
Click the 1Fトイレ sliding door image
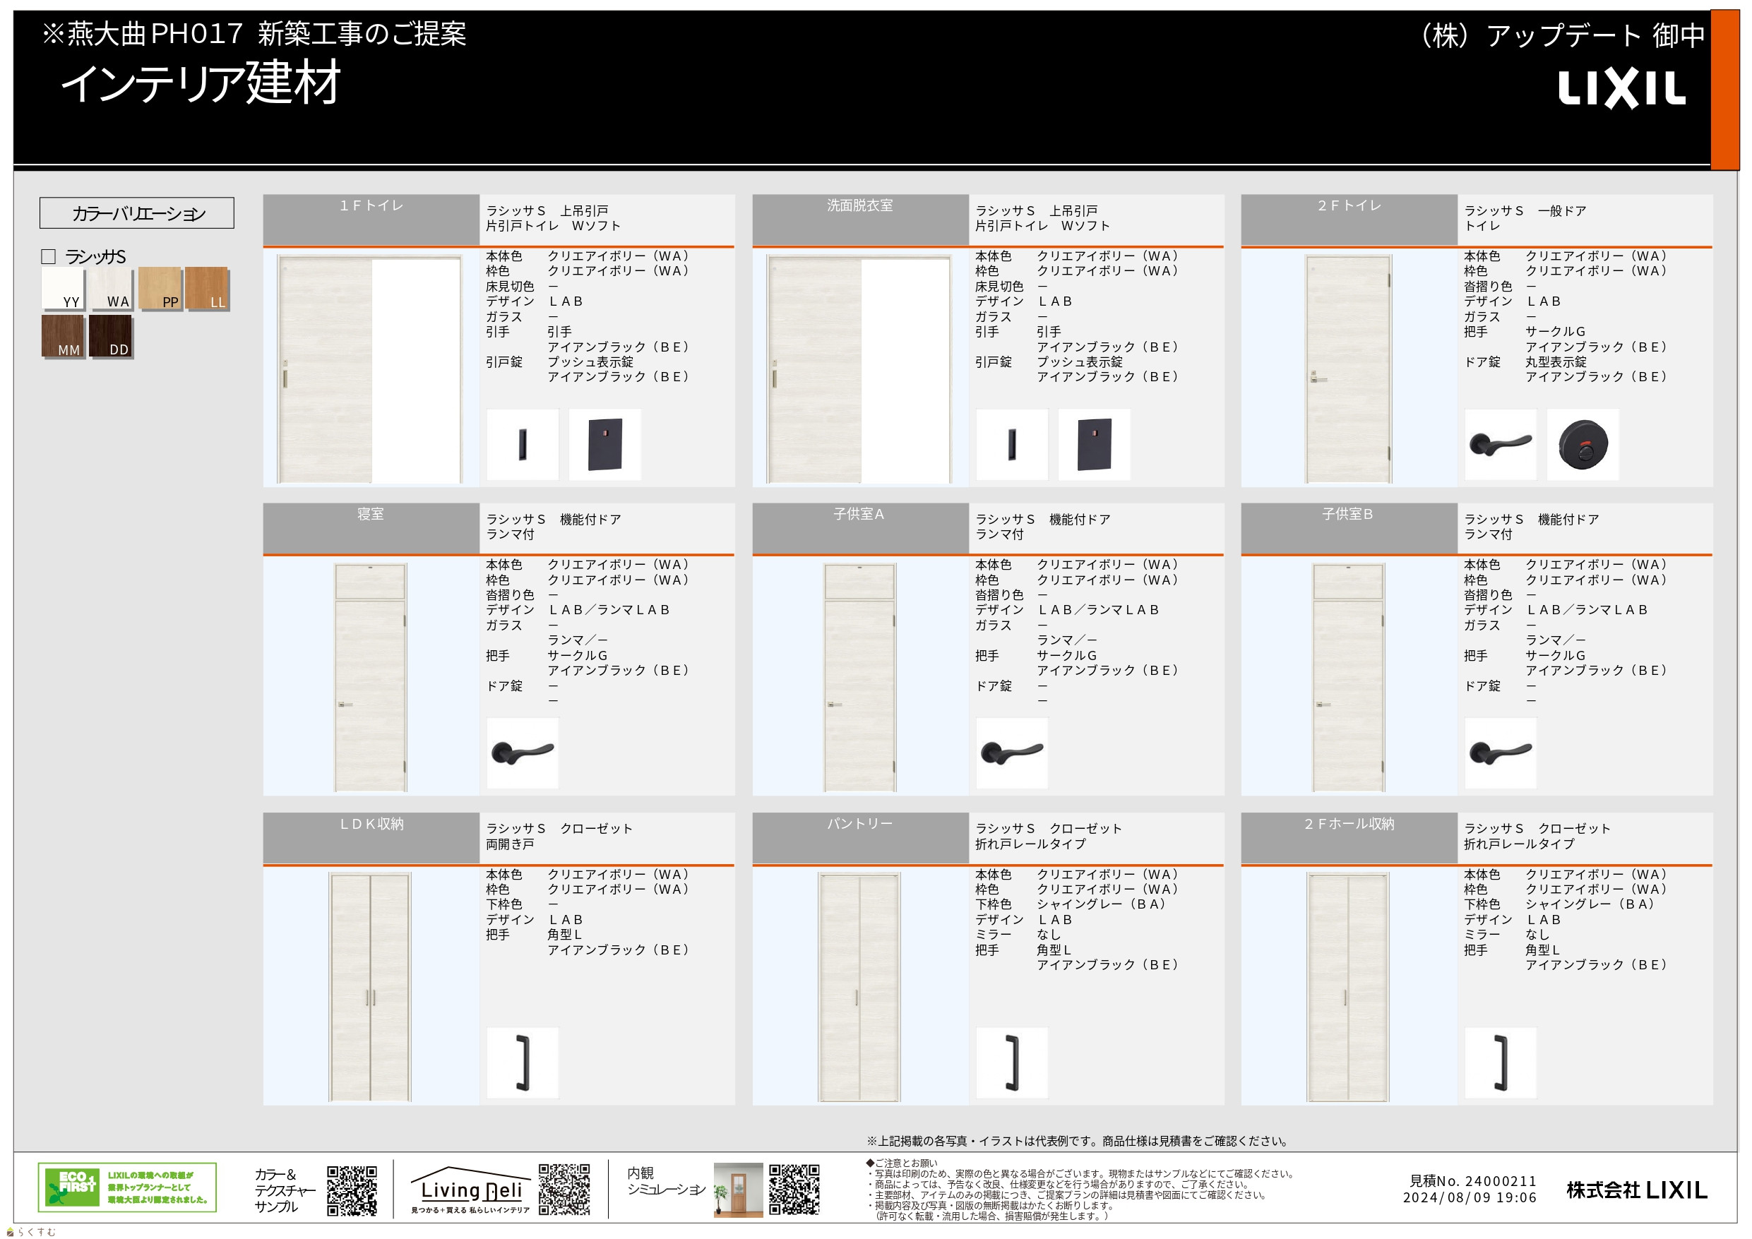point(370,369)
